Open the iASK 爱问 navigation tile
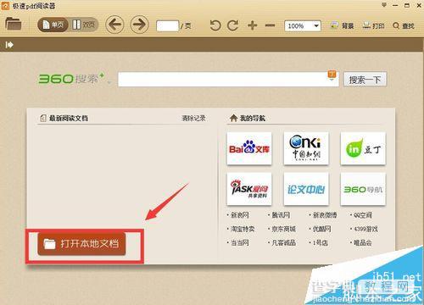 point(249,189)
